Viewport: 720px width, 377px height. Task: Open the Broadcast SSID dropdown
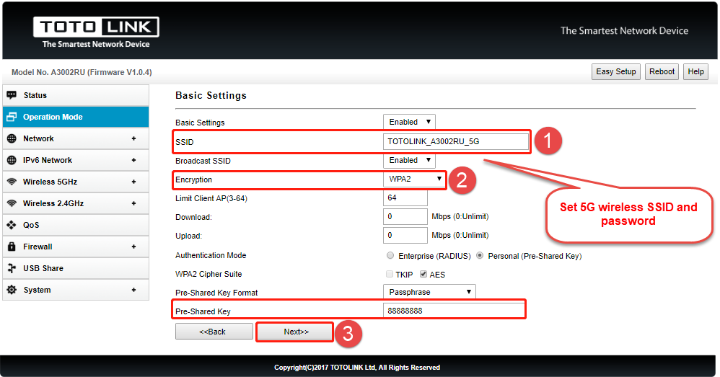coord(409,160)
